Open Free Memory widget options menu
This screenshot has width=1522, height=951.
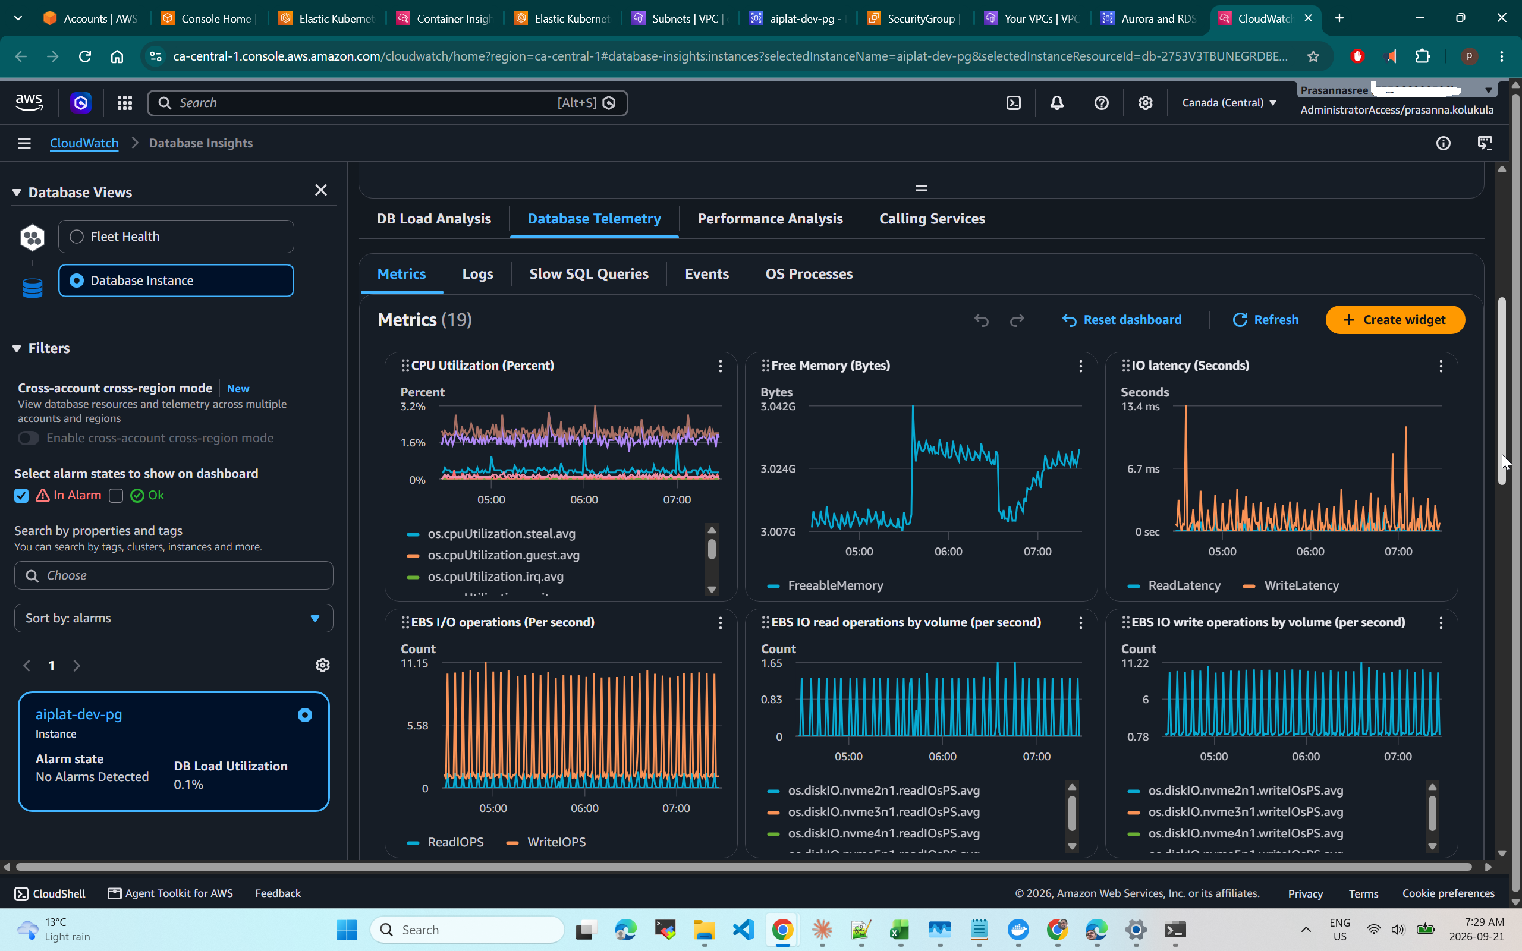pyautogui.click(x=1080, y=366)
